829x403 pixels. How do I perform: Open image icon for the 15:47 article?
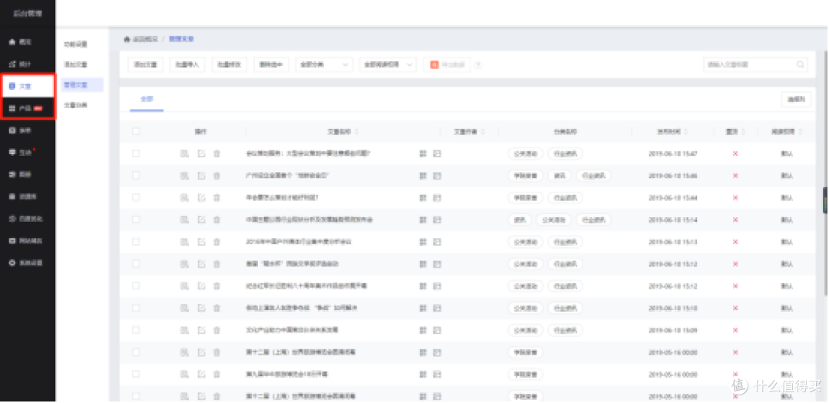437,154
